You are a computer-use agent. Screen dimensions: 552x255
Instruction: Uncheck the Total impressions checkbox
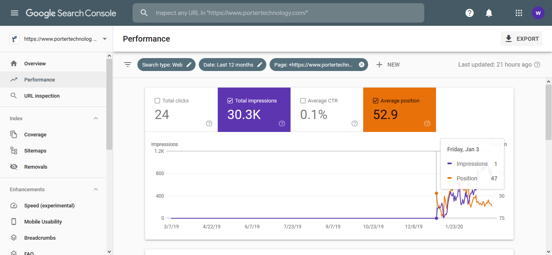230,101
